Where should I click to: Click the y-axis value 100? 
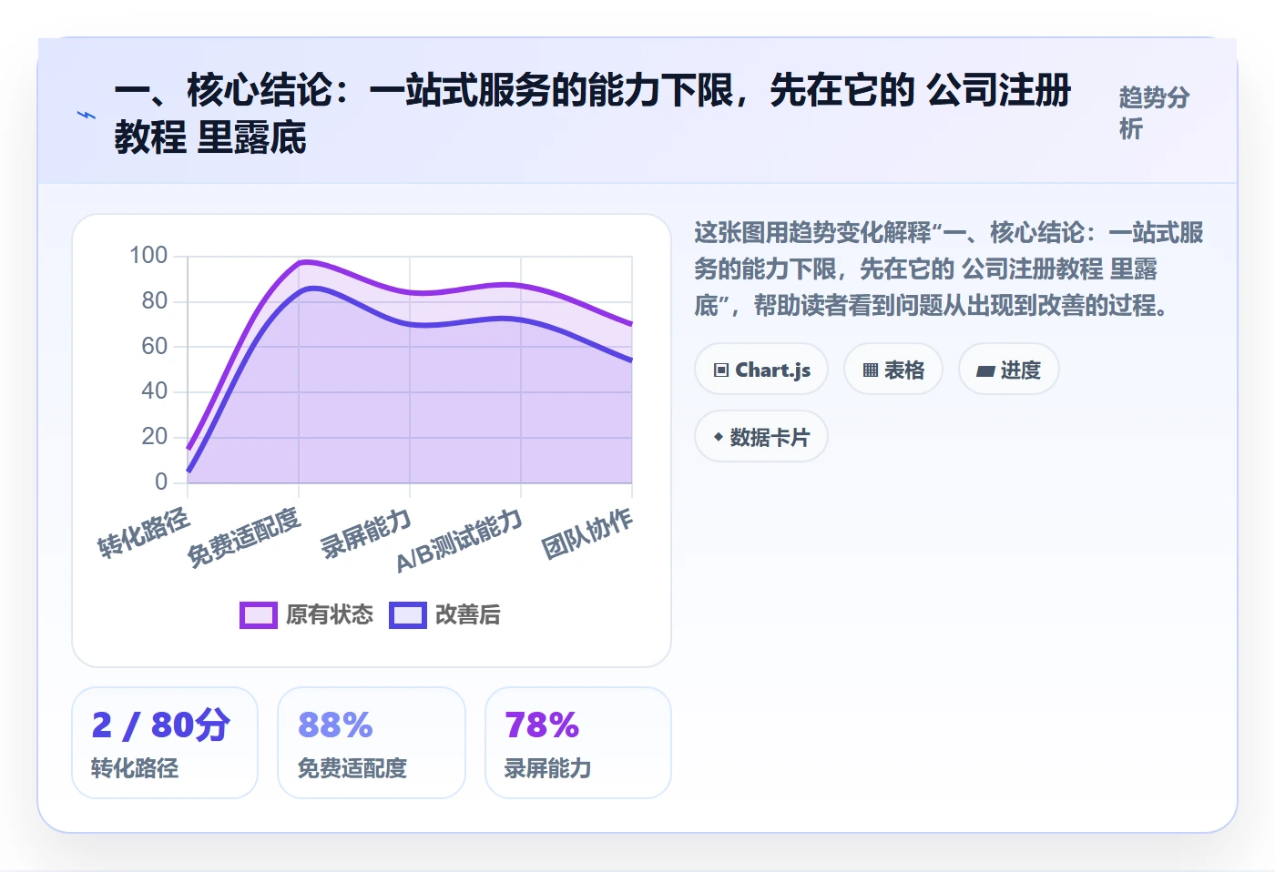pos(148,255)
